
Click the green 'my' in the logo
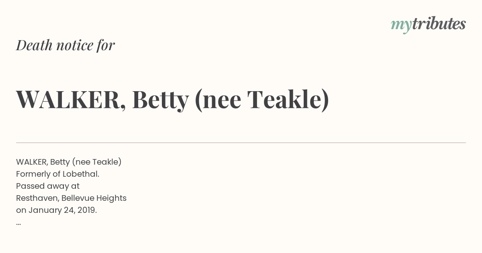click(x=401, y=26)
